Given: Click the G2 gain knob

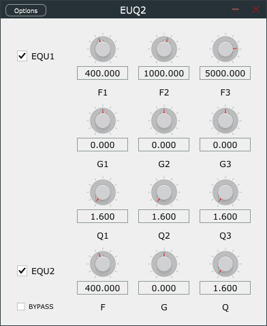Looking at the screenshot, I should pos(164,121).
